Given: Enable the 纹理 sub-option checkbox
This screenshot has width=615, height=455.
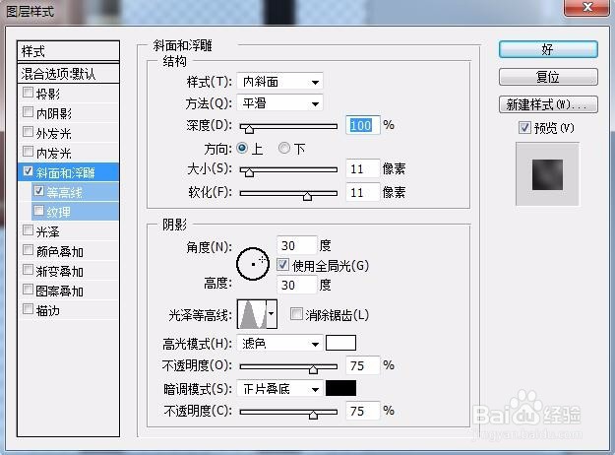Looking at the screenshot, I should pos(38,211).
